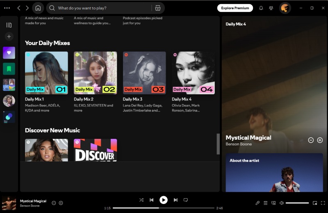Open the Discover Weekly cover
The height and width of the screenshot is (213, 328).
pos(96,150)
